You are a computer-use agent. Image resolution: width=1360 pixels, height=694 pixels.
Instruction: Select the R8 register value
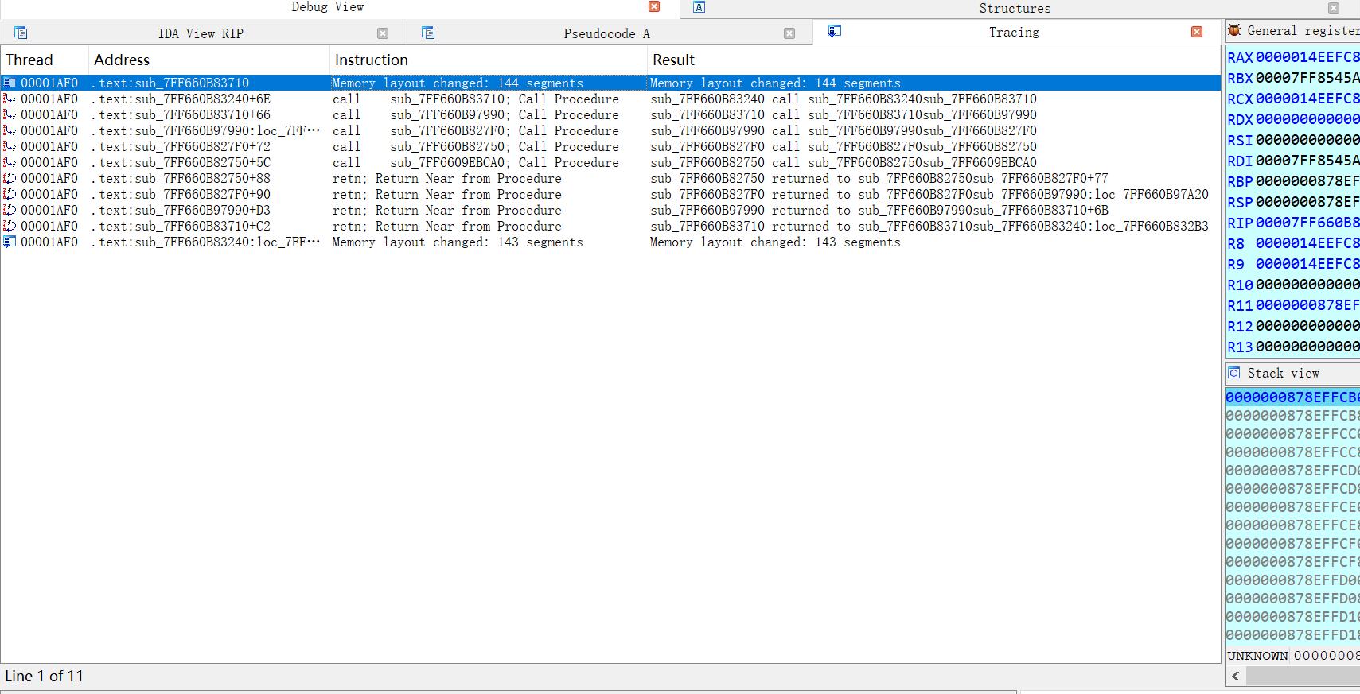pyautogui.click(x=1307, y=243)
